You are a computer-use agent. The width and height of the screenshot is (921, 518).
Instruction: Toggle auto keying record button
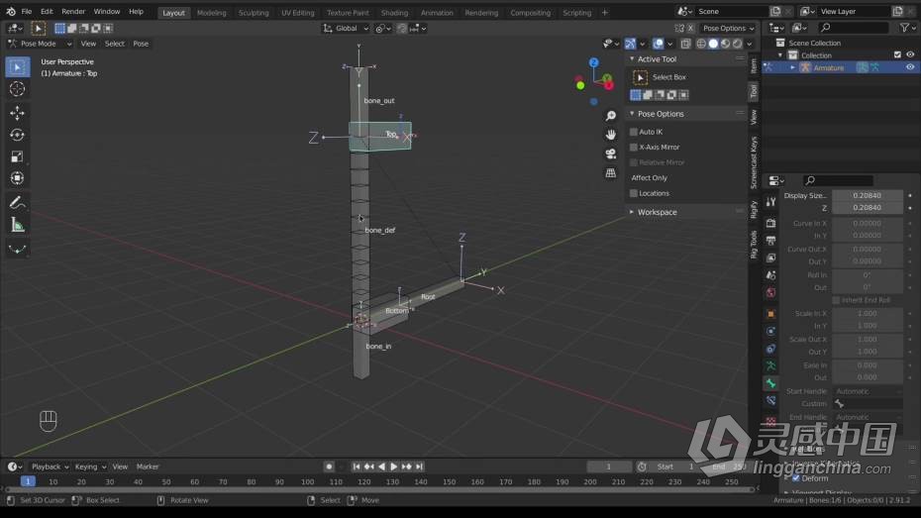pyautogui.click(x=329, y=466)
